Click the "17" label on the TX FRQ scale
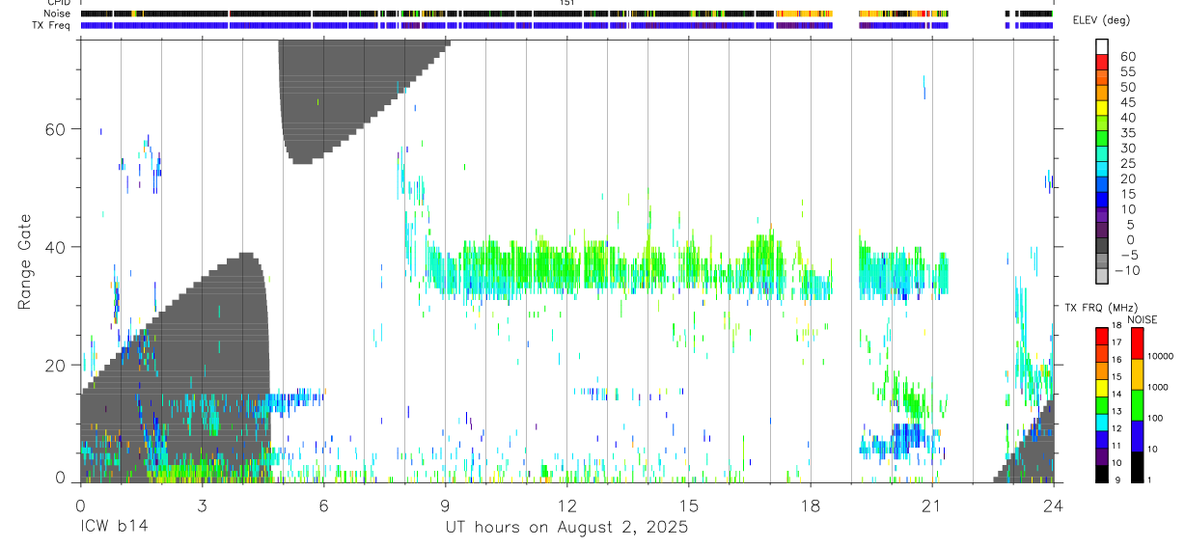 1117,343
